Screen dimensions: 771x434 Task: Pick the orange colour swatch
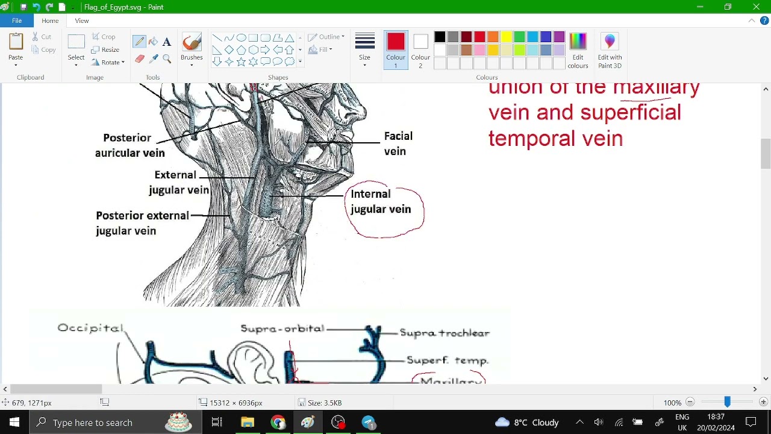point(493,37)
